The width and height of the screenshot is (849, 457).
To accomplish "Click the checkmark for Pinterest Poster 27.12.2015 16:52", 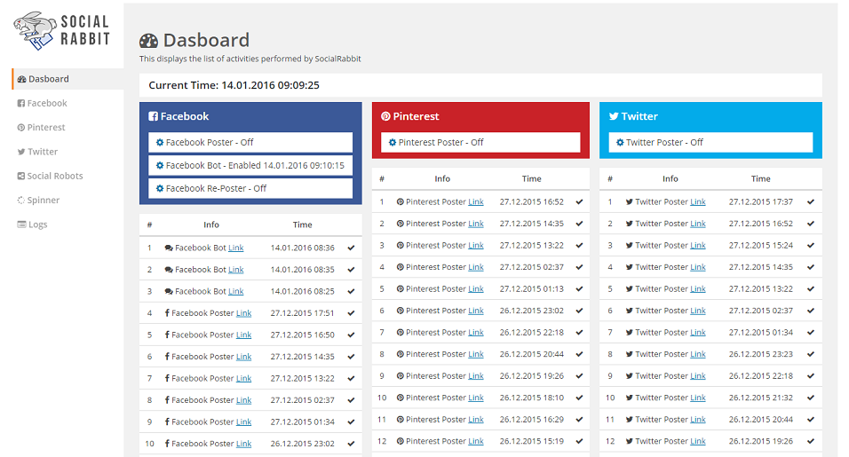I will point(579,202).
